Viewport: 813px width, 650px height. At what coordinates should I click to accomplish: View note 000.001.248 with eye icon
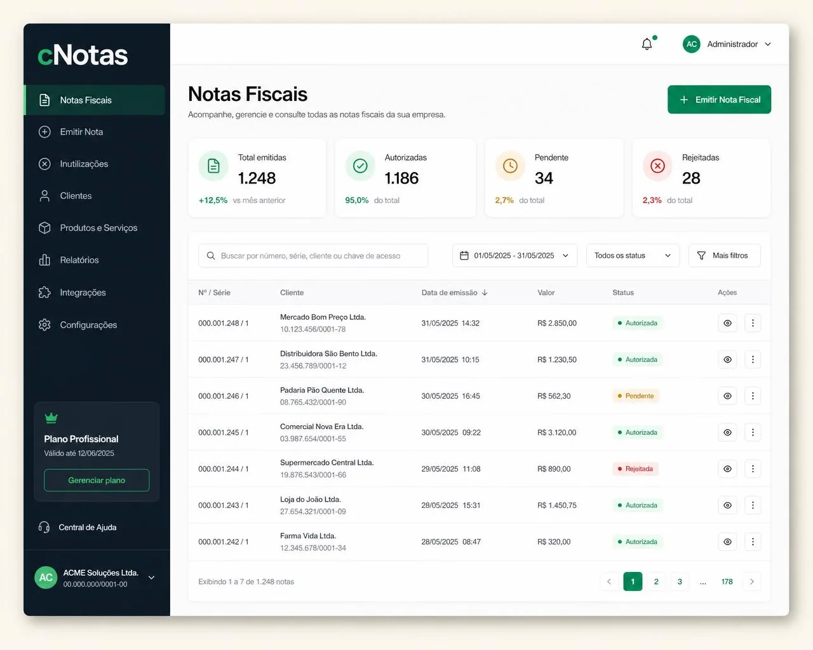[727, 323]
